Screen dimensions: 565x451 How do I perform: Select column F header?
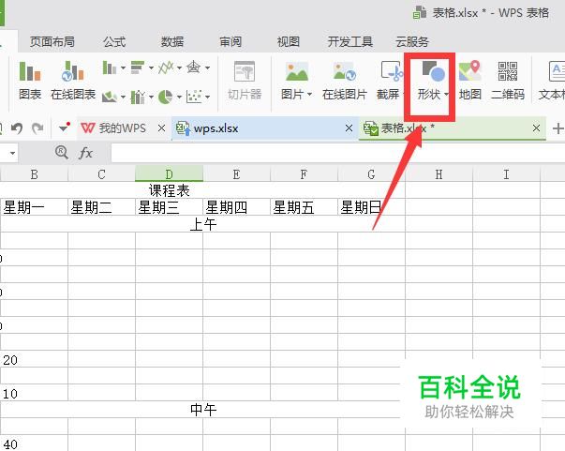(305, 174)
